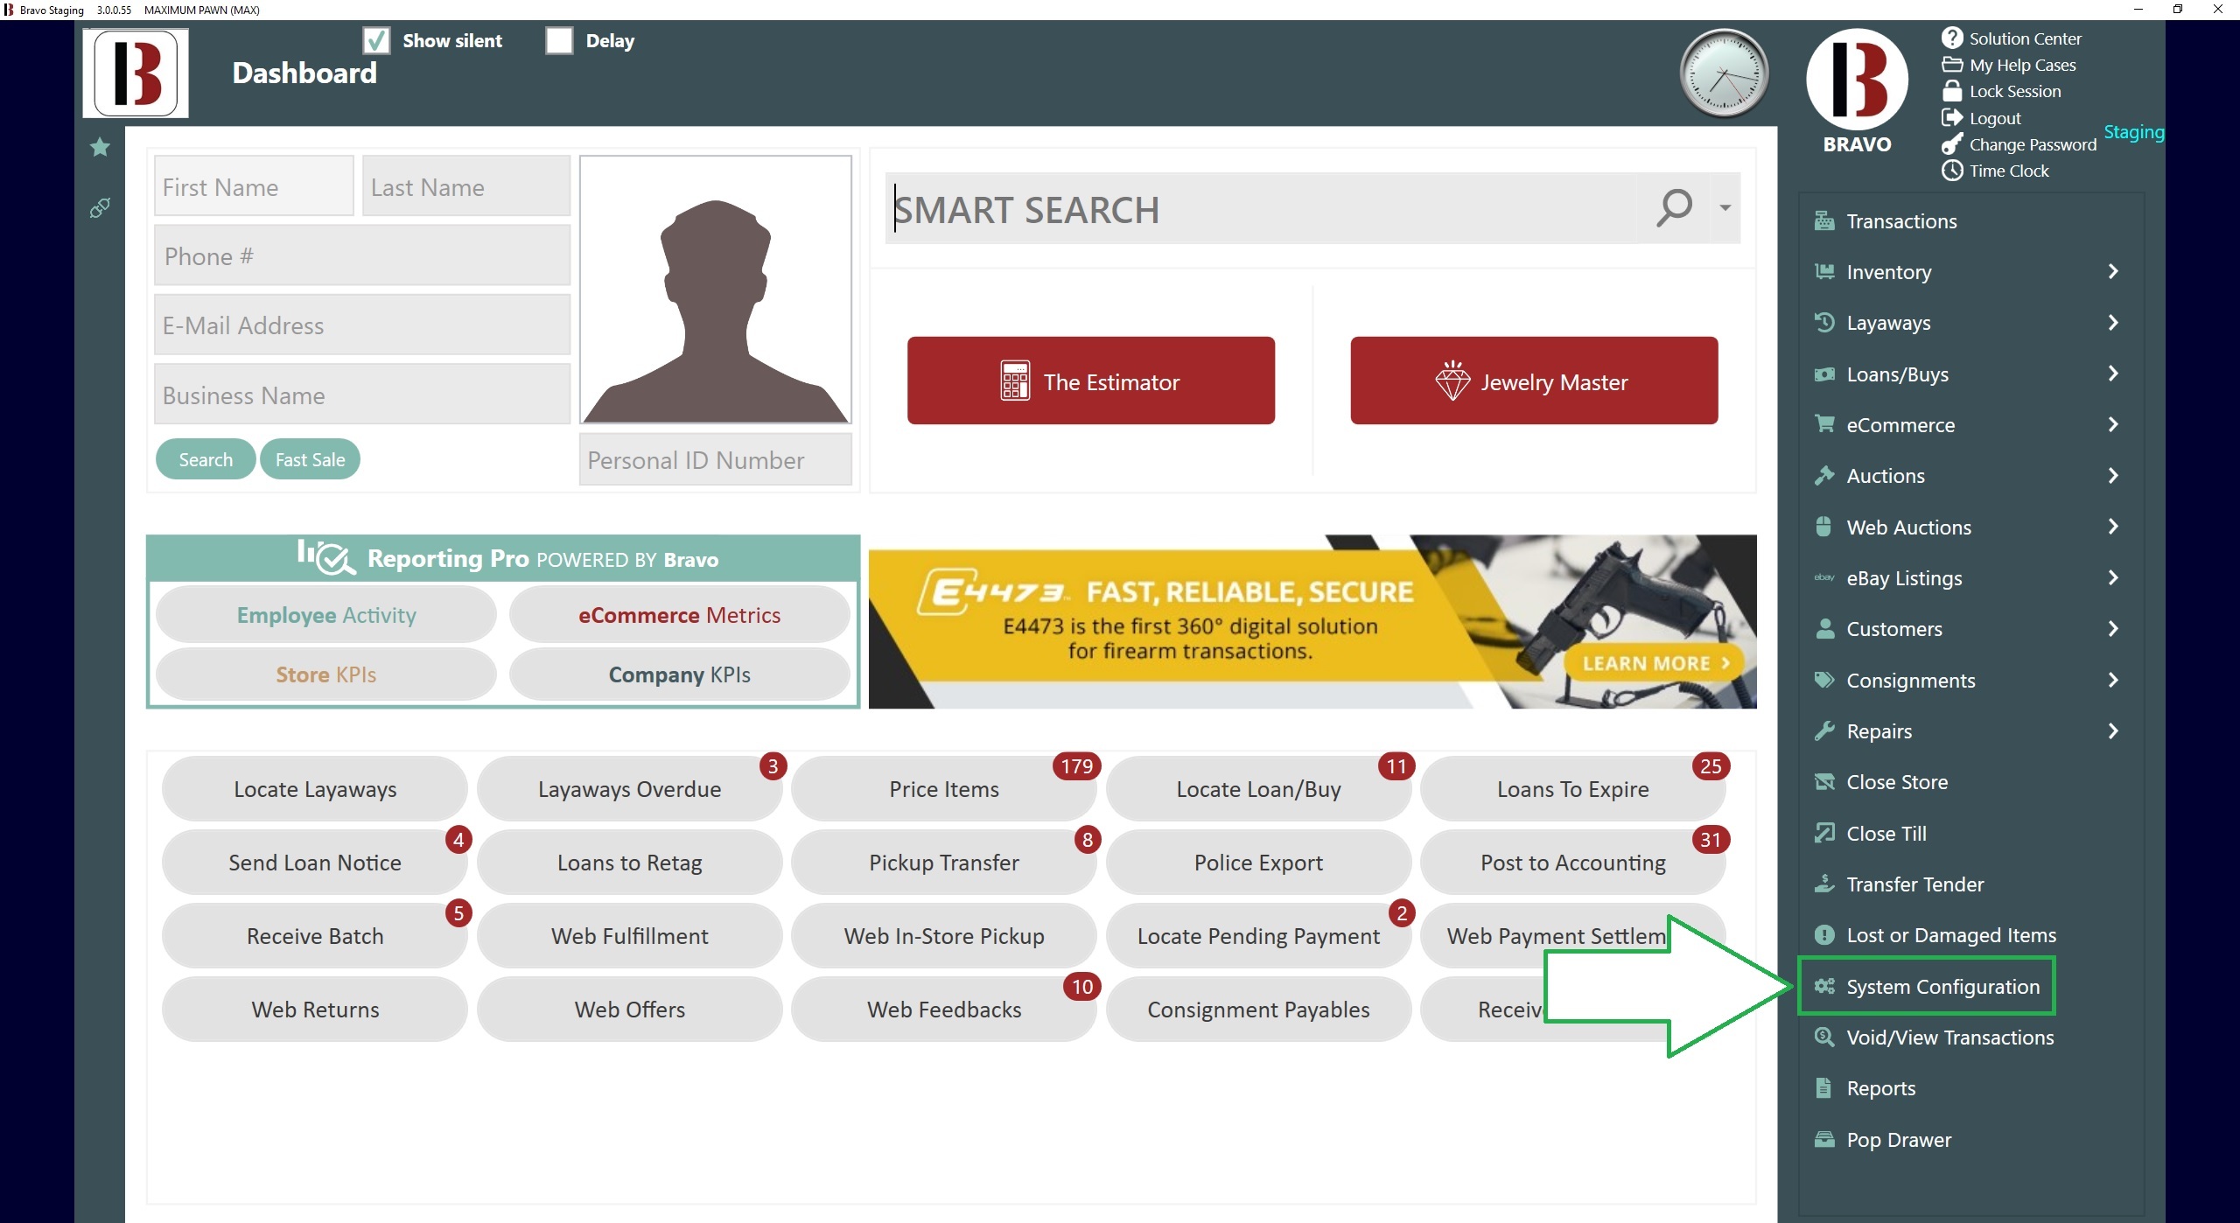Expand the Customers submenu chevron

(x=2113, y=628)
